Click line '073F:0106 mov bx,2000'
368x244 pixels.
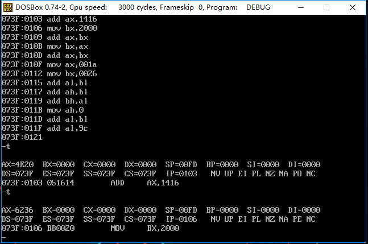point(49,28)
